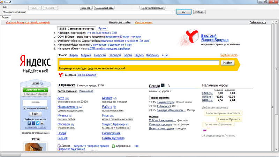The width and height of the screenshot is (279, 157).
Task: Click the vertical scrollbar up arrow
Action: 277,22
